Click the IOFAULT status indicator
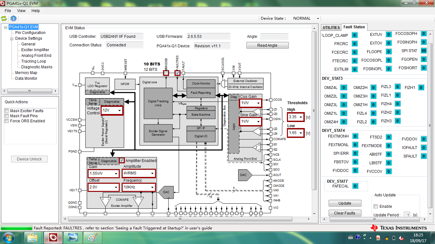 point(424,147)
